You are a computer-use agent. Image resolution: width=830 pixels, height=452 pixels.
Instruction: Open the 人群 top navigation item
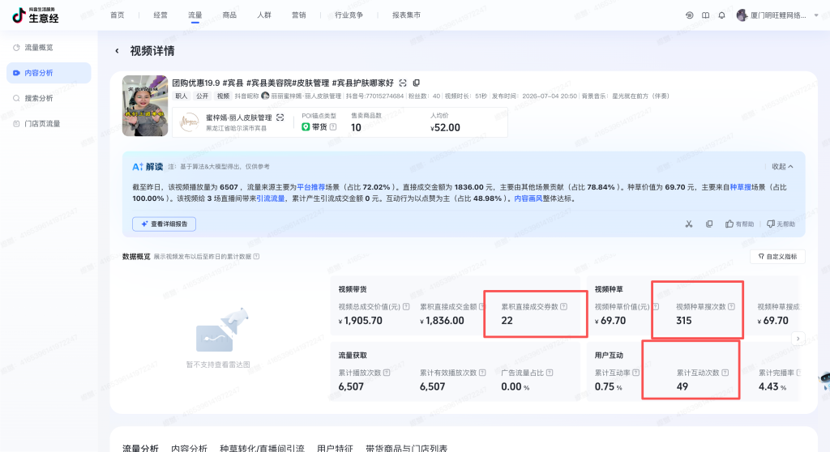click(x=264, y=15)
